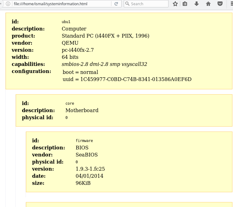Click the 'boot = normal' configuration line
The image size is (233, 207).
(80, 72)
